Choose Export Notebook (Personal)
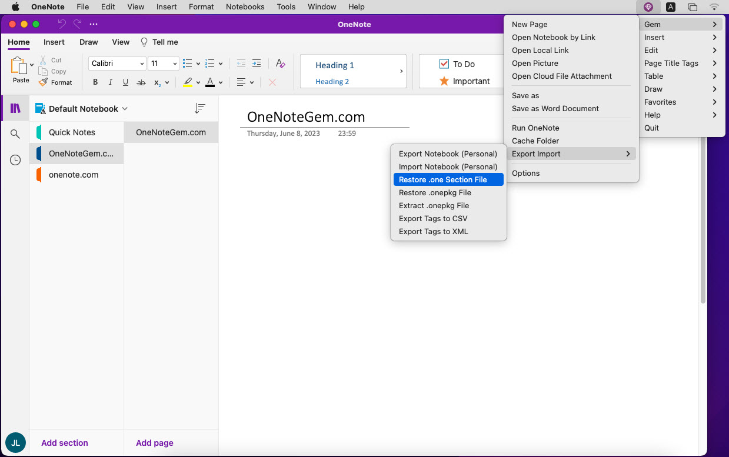 click(448, 154)
